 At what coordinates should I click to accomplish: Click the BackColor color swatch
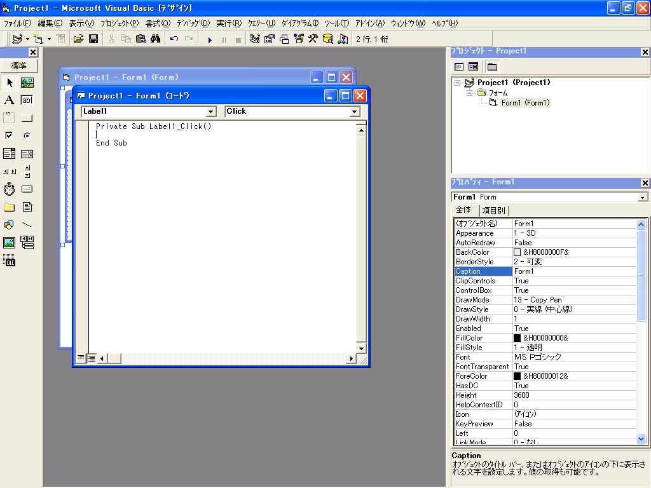click(x=517, y=252)
